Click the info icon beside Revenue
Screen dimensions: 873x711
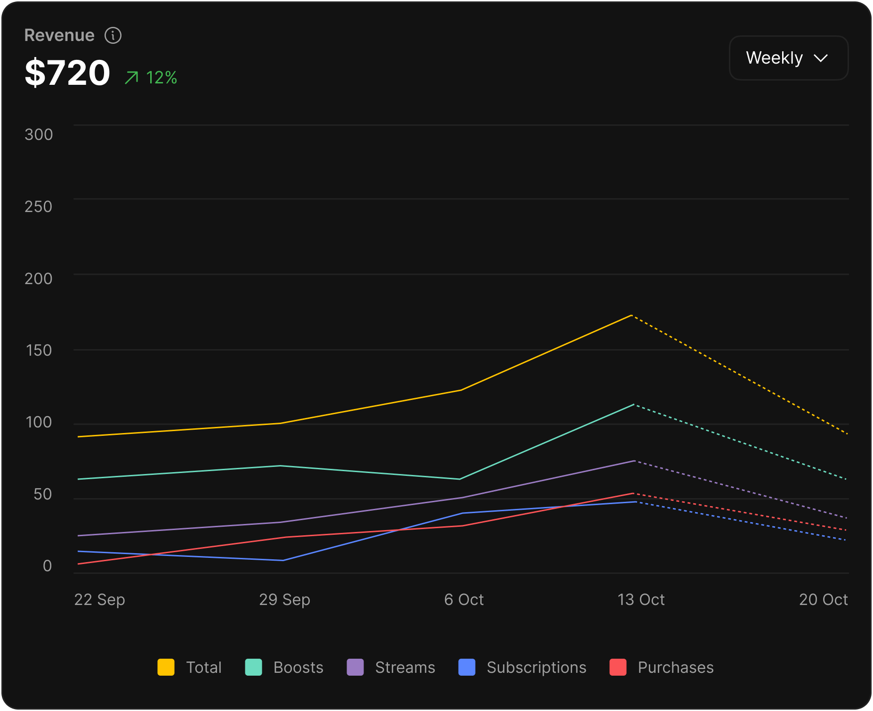tap(113, 35)
